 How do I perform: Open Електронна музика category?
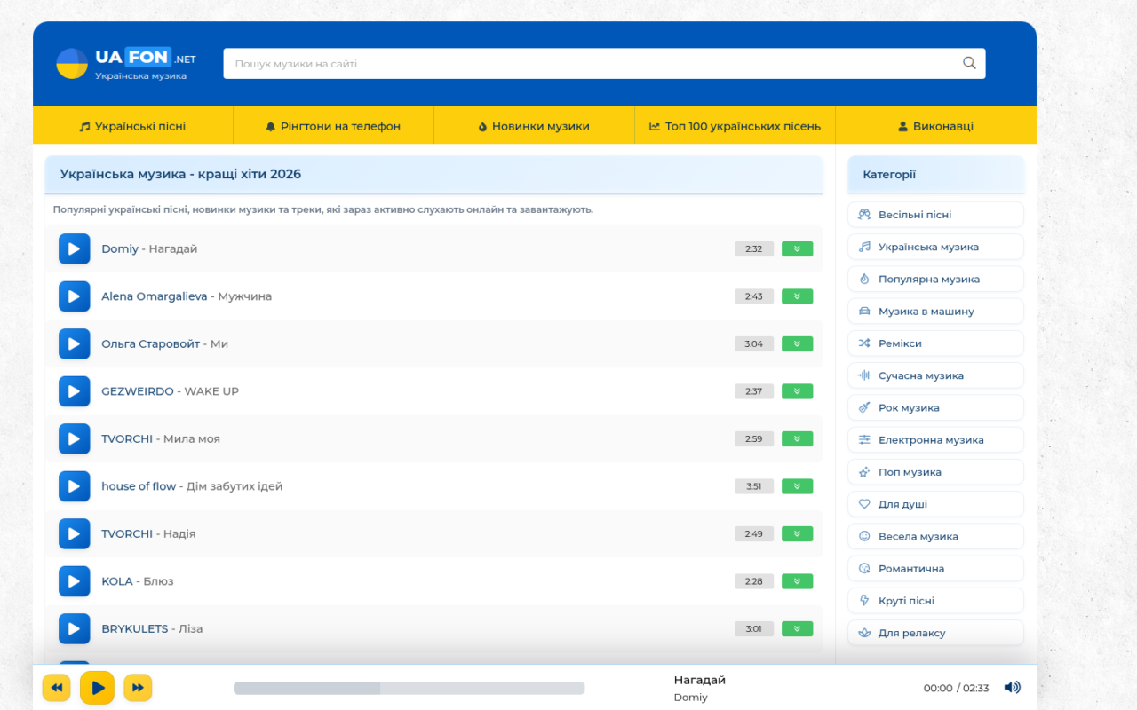click(x=935, y=439)
